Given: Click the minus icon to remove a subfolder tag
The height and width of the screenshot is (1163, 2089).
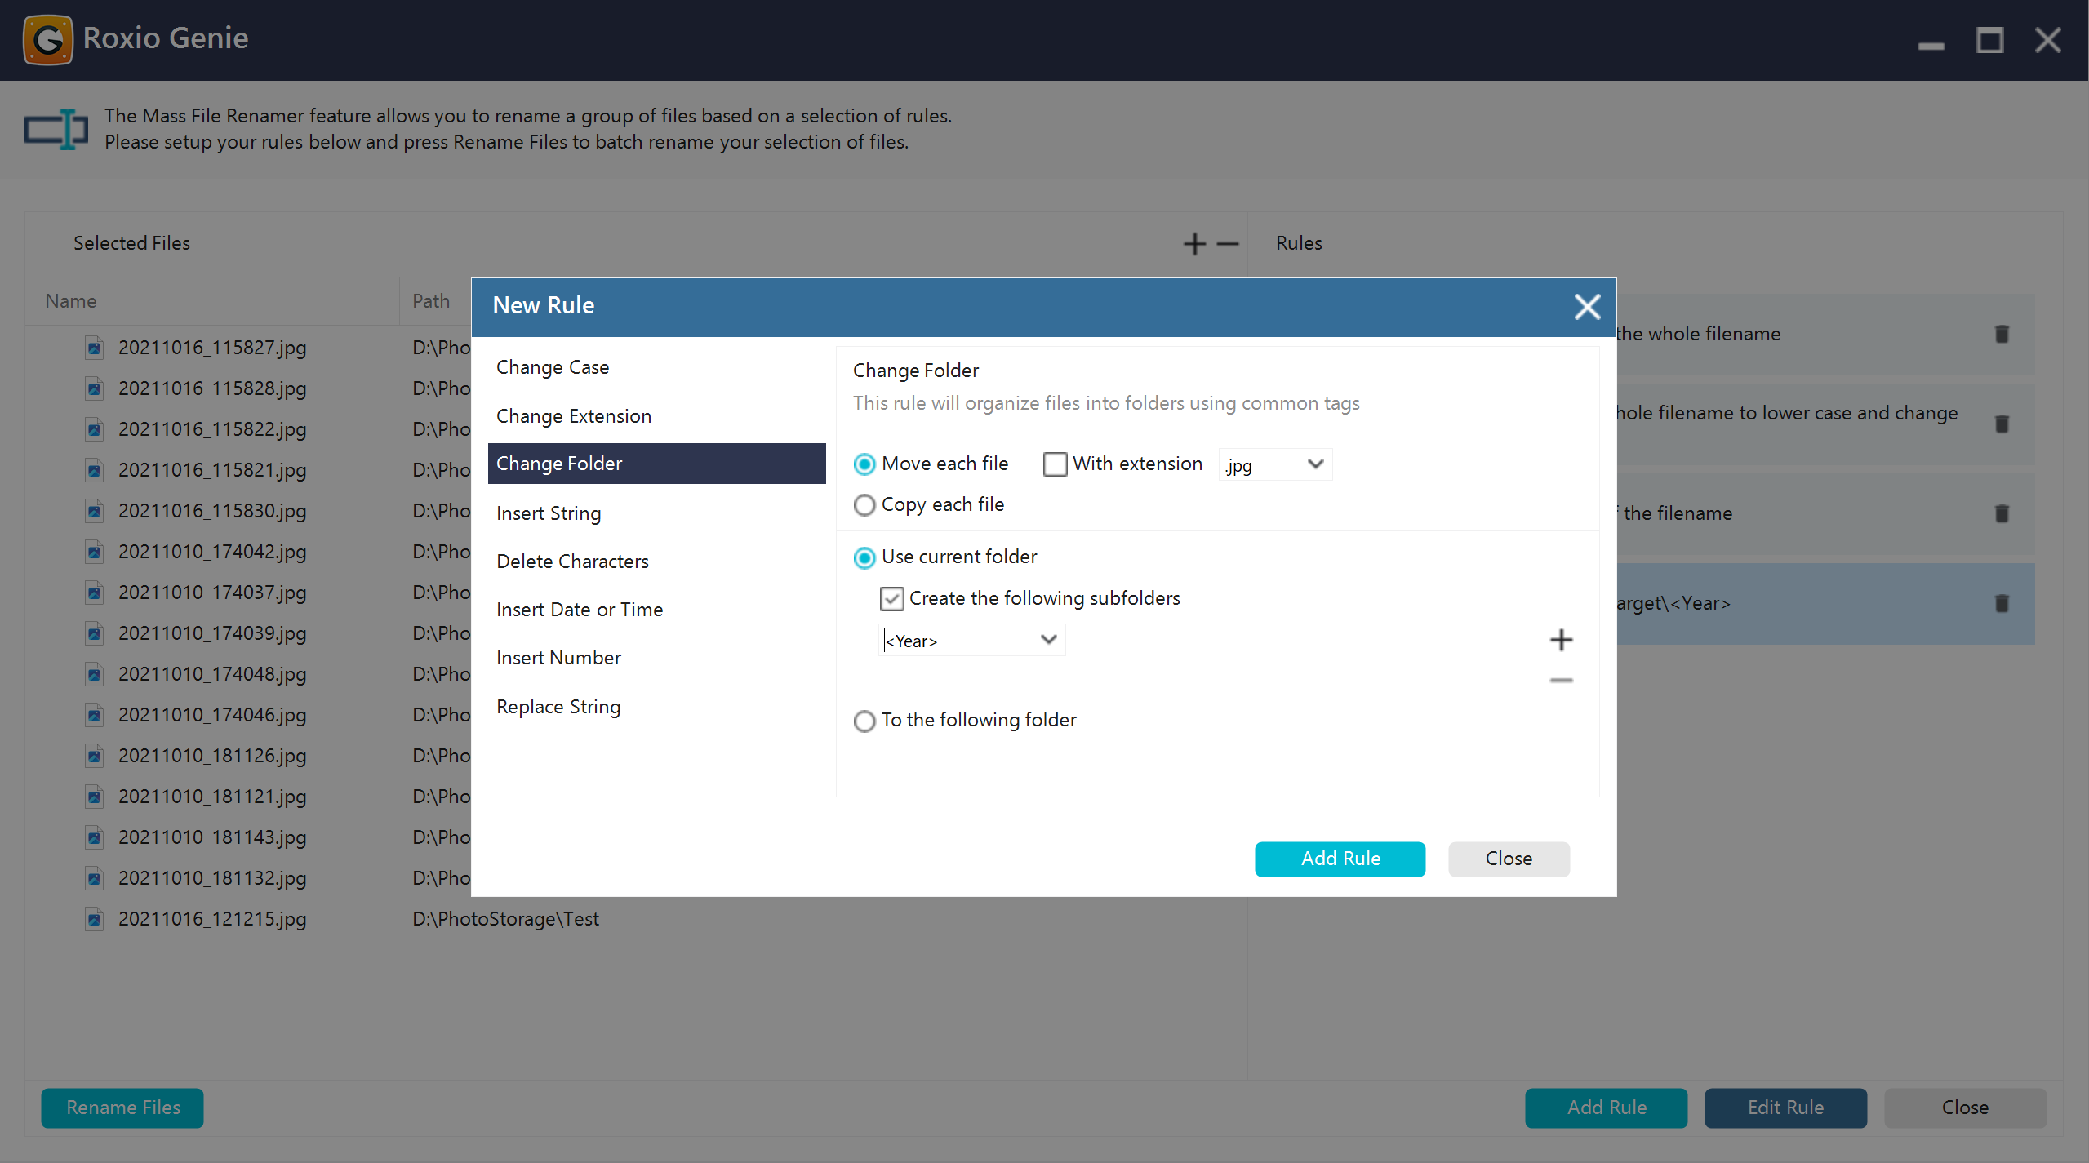Looking at the screenshot, I should click(1561, 680).
